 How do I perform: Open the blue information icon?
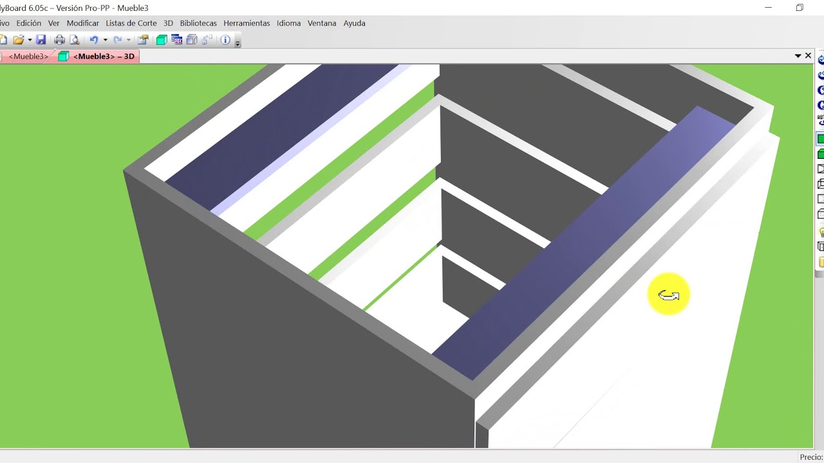pos(225,40)
